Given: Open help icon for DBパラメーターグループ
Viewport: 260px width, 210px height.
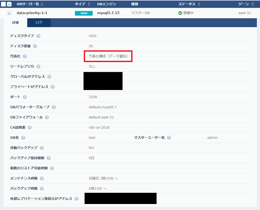Looking at the screenshot, I should point(54,107).
